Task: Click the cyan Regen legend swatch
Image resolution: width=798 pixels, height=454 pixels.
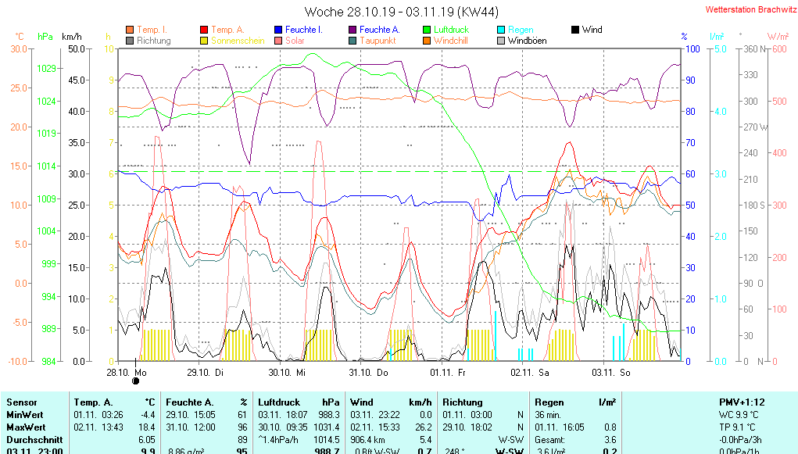Action: (501, 30)
